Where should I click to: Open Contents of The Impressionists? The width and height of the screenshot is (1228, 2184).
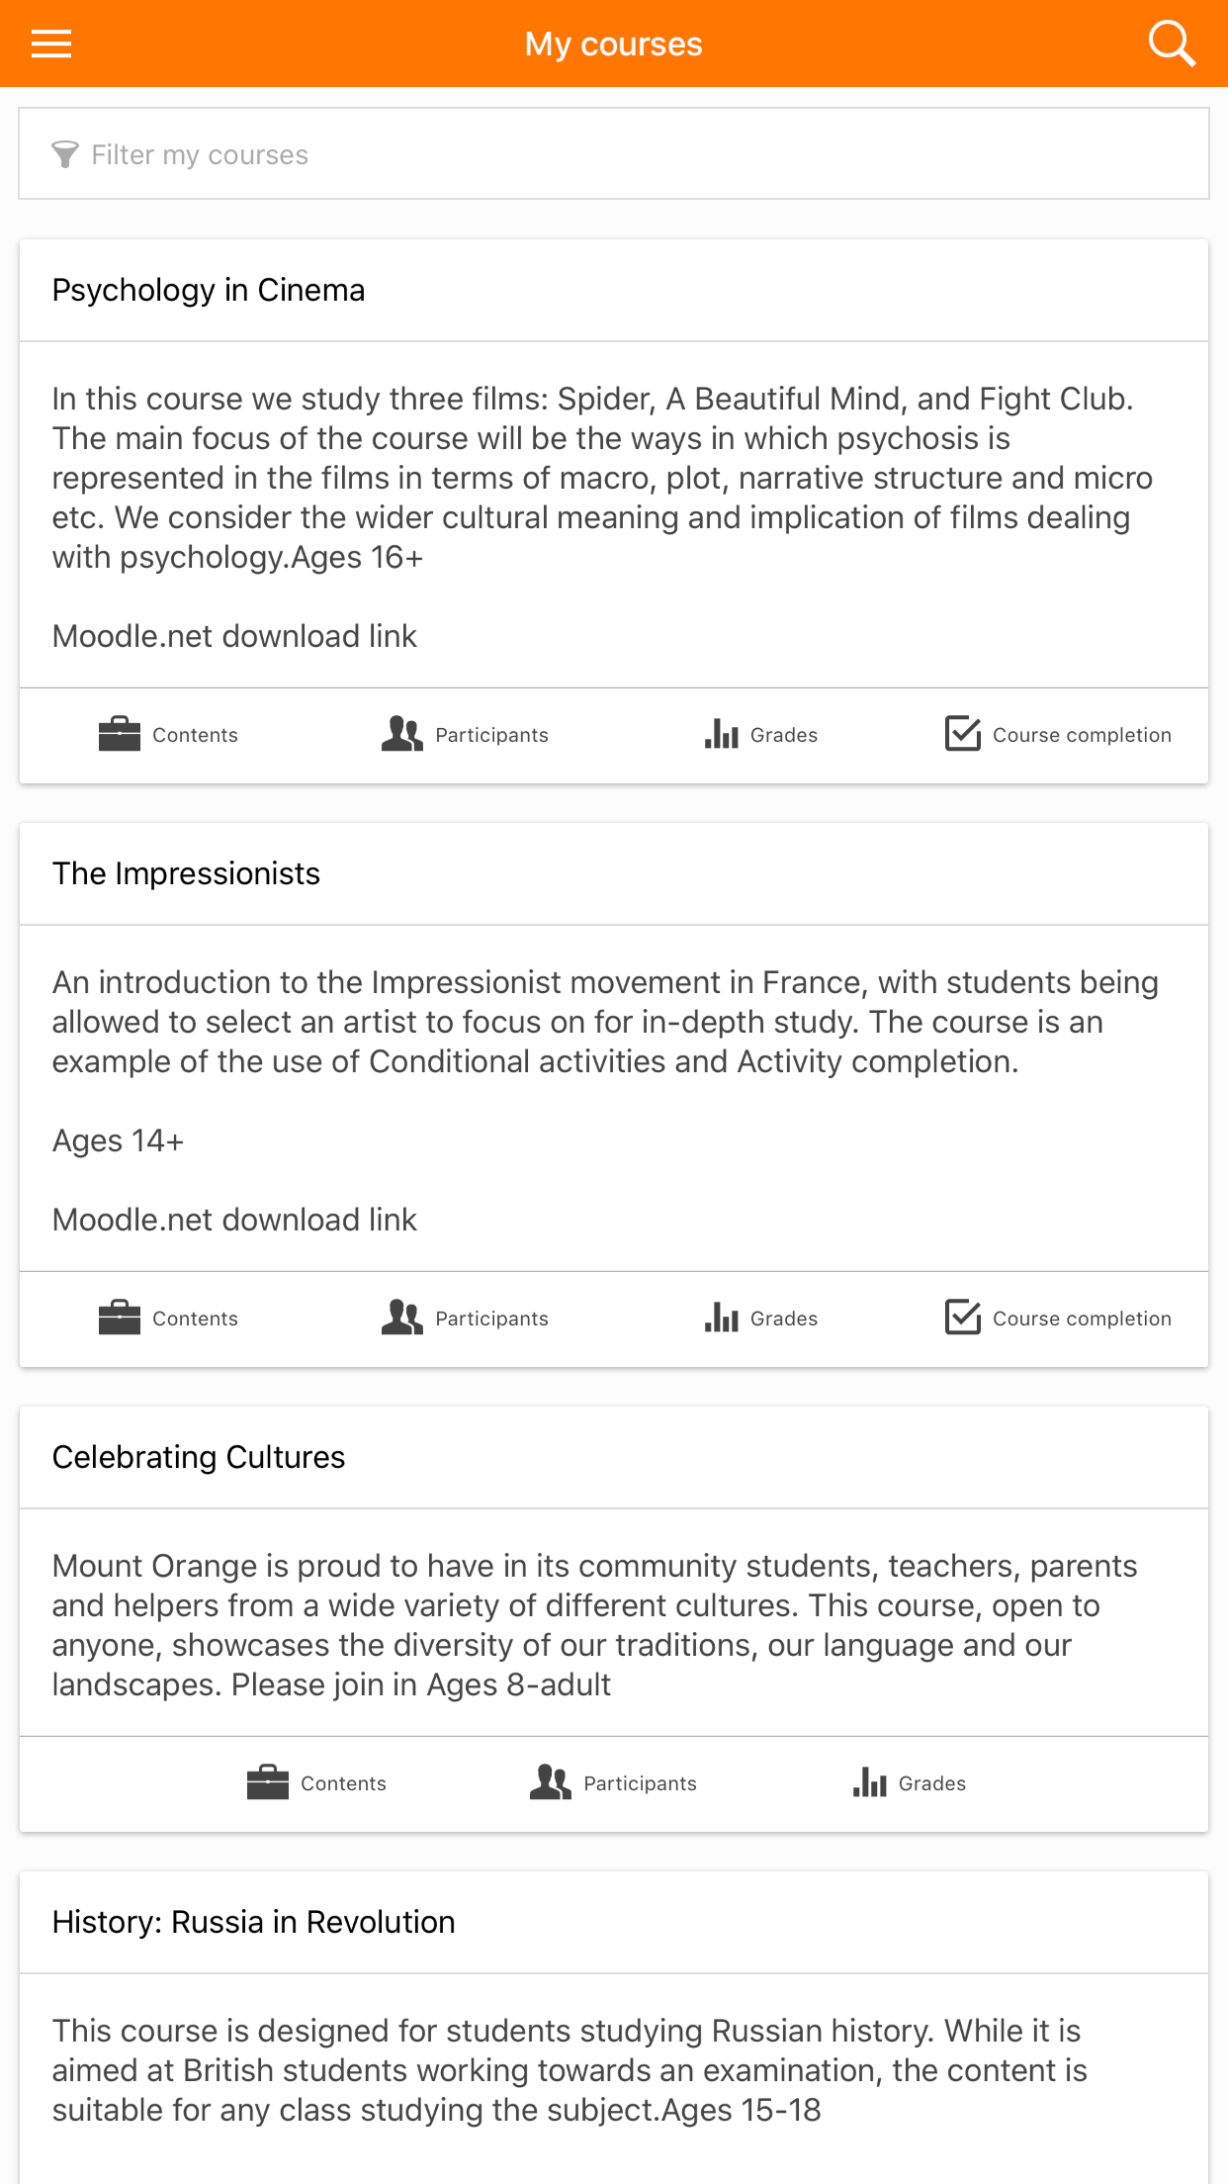[x=168, y=1319]
